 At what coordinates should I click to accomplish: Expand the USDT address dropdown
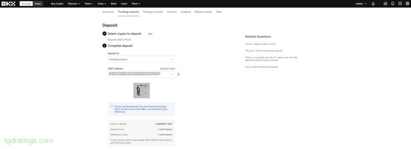pos(141,74)
